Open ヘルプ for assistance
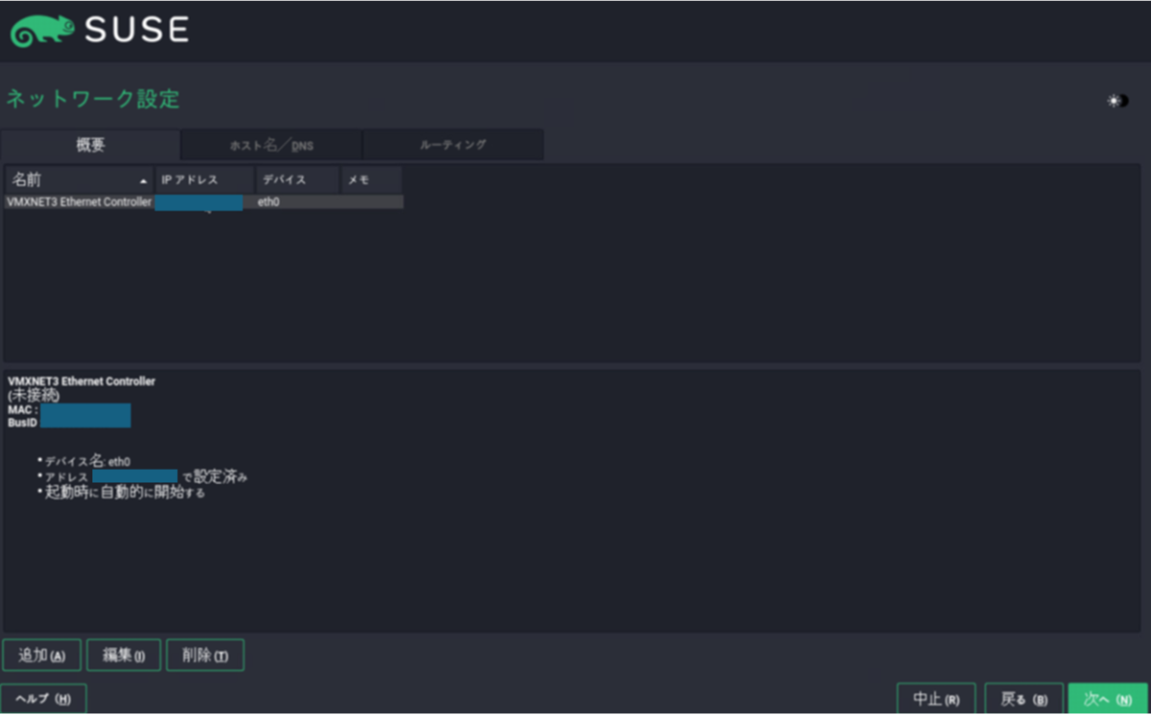Image resolution: width=1151 pixels, height=715 pixels. (x=44, y=698)
